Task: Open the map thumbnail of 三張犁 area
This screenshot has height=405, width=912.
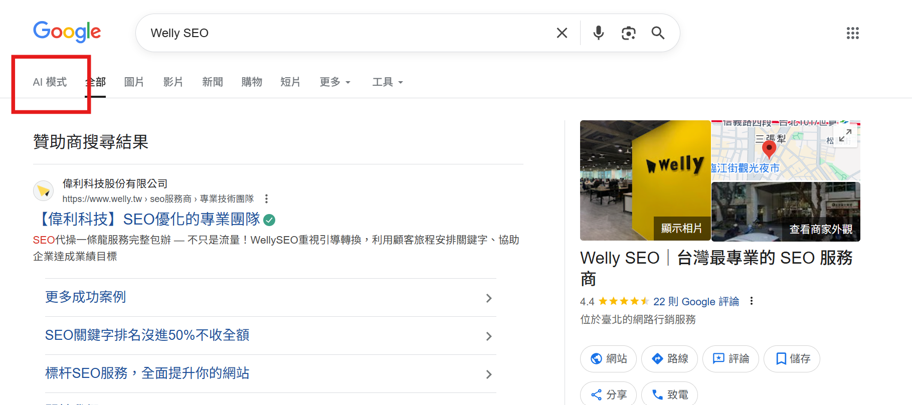Action: (786, 150)
